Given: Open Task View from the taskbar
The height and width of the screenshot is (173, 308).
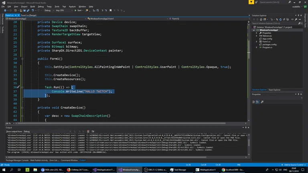Looking at the screenshot, I should (x=19, y=170).
